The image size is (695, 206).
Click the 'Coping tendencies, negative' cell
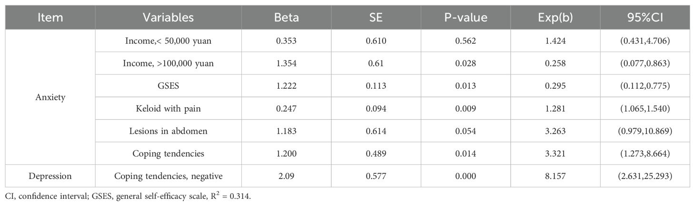(168, 176)
